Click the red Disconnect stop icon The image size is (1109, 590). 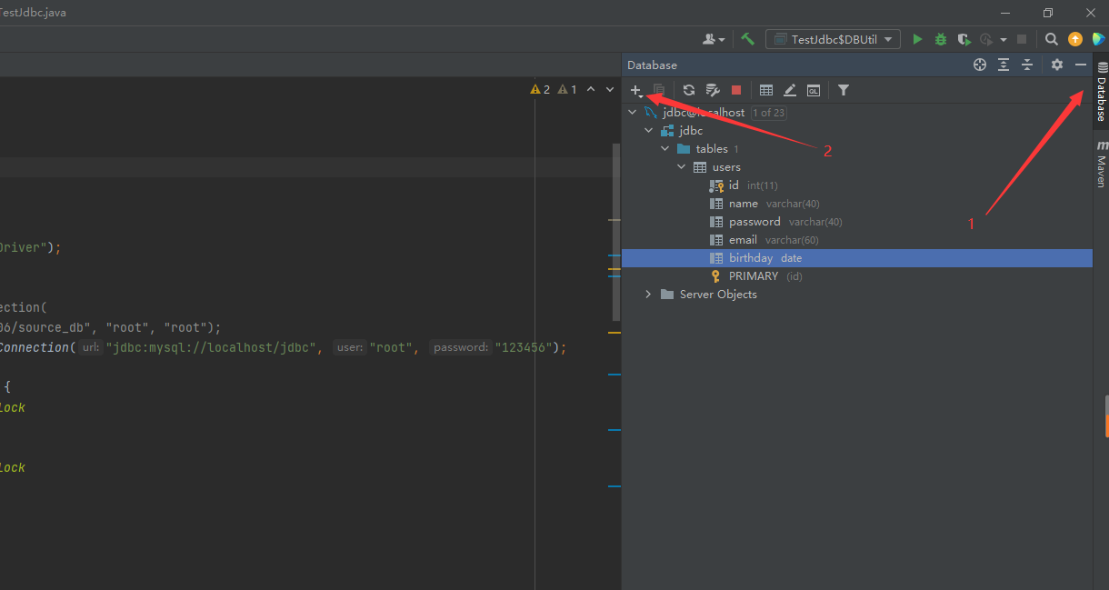(x=736, y=90)
